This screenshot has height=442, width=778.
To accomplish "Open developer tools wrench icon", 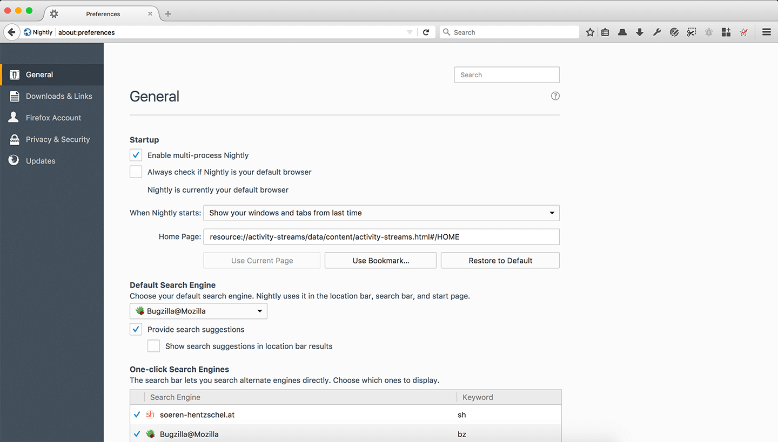I will 657,32.
